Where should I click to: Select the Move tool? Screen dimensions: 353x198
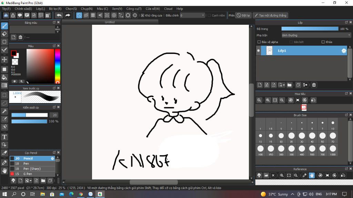pyautogui.click(x=4, y=59)
